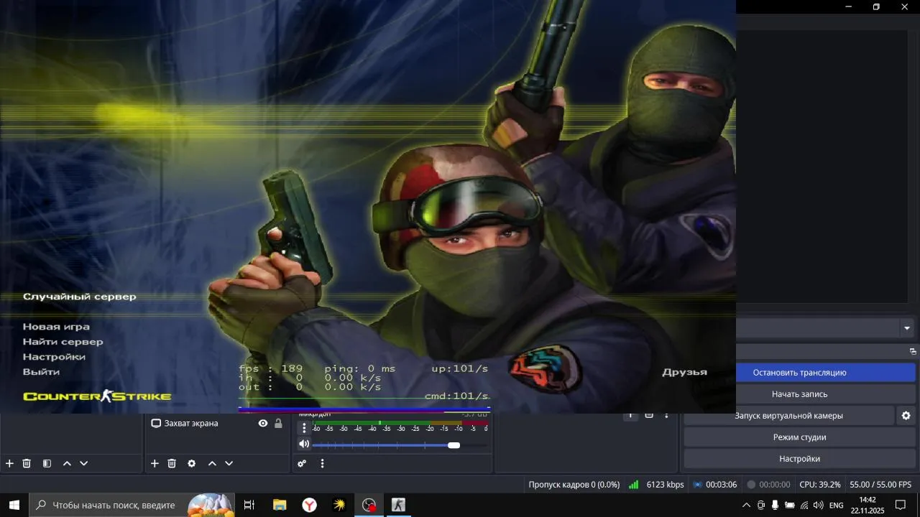Open Yandex Browser from the taskbar

pos(309,505)
